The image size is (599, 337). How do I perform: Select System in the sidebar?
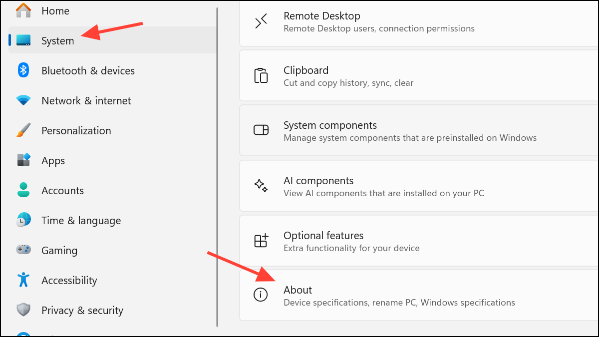click(x=57, y=40)
